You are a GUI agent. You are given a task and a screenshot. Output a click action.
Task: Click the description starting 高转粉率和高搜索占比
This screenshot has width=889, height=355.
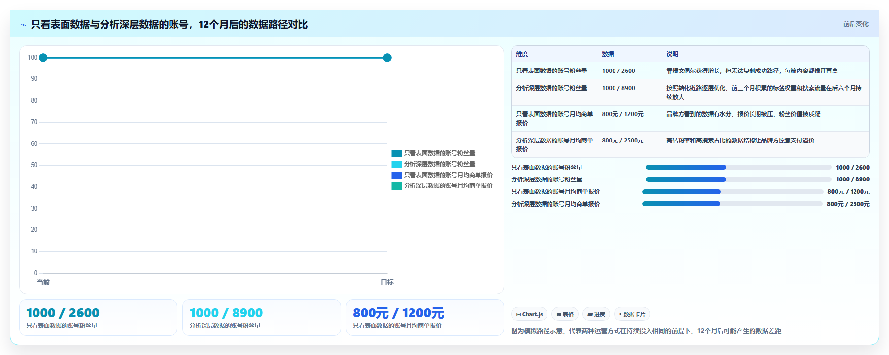tap(740, 140)
